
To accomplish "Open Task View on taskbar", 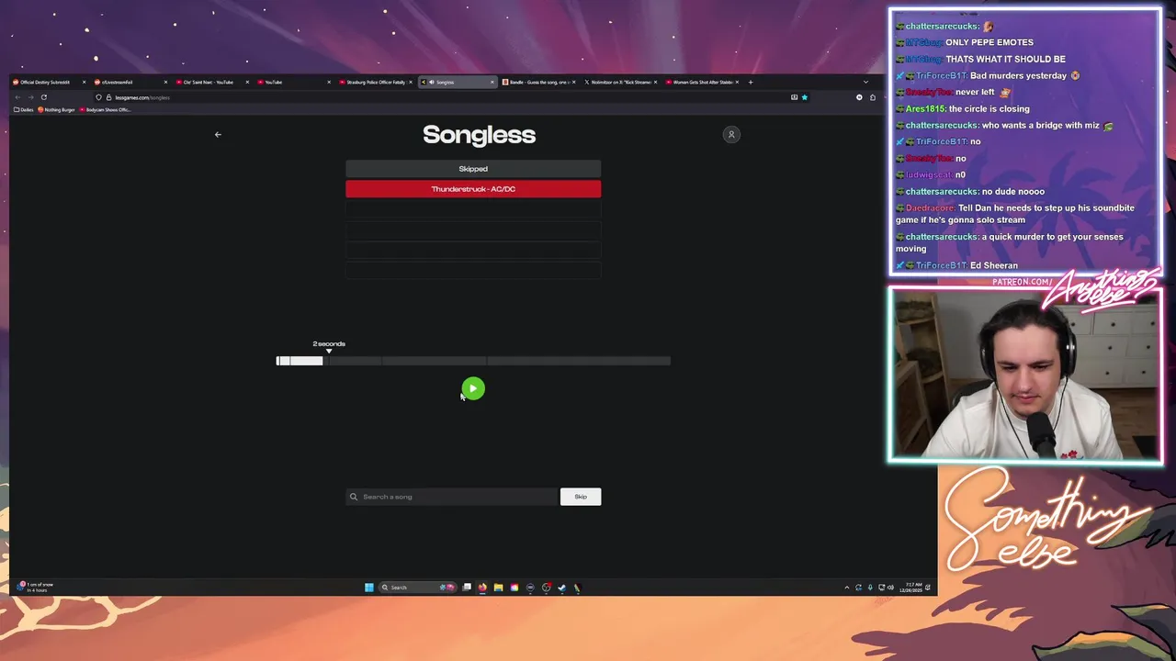I will (467, 588).
